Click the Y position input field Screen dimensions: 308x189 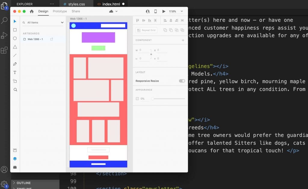coord(162,59)
